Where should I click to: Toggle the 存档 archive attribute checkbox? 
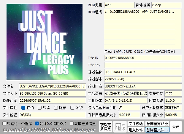pos(23,108)
